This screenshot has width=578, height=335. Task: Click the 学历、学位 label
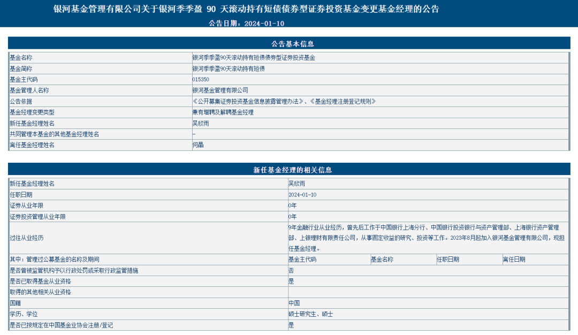[x=24, y=314]
